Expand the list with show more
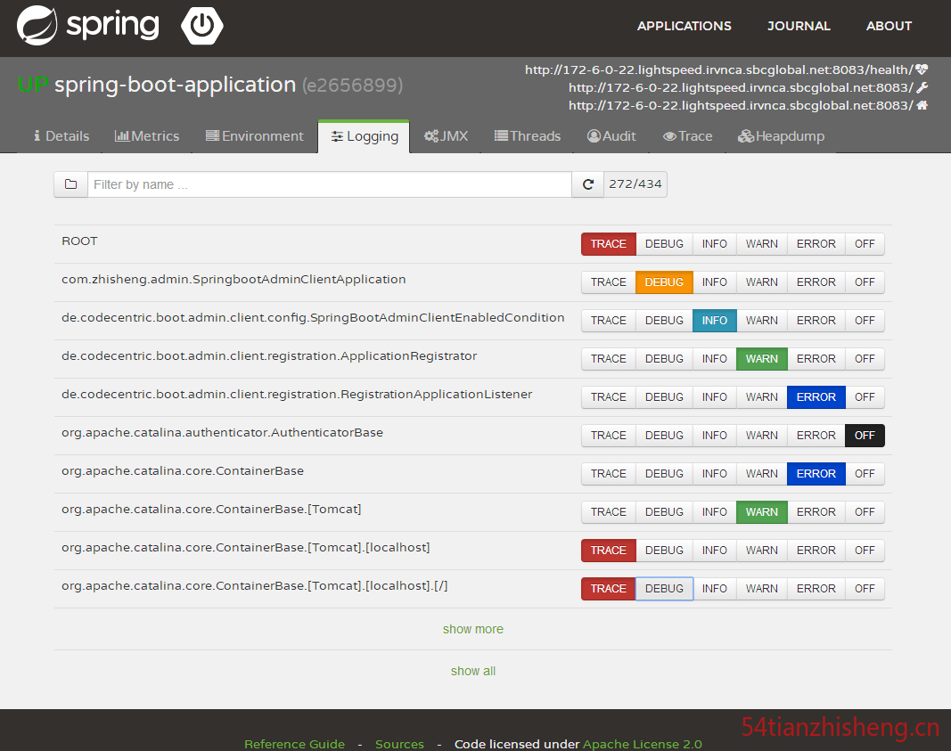Viewport: 951px width, 751px height. [473, 629]
